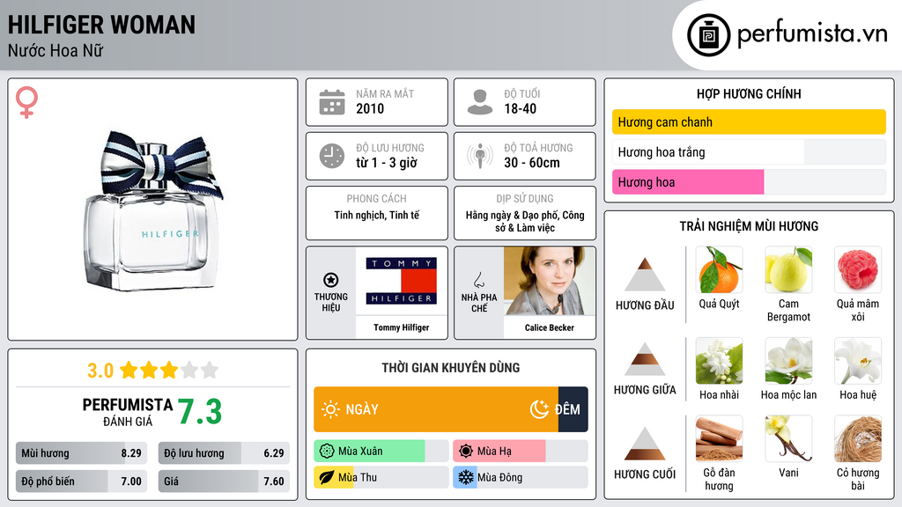Click the star badge icon above Thương hiệu
Image resolution: width=902 pixels, height=507 pixels.
coord(331,280)
